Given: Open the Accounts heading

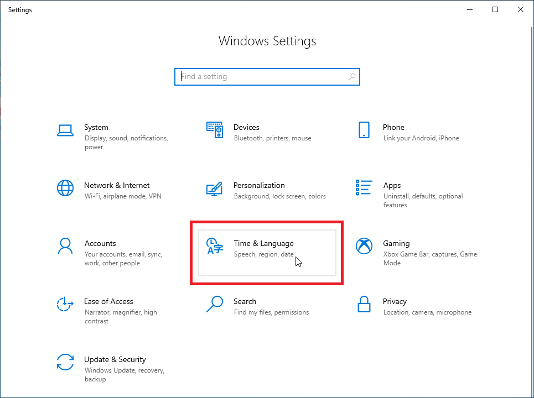Looking at the screenshot, I should (x=100, y=243).
